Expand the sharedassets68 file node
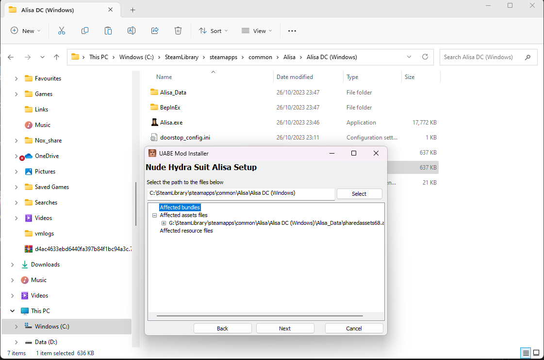Image resolution: width=544 pixels, height=360 pixels. 164,223
